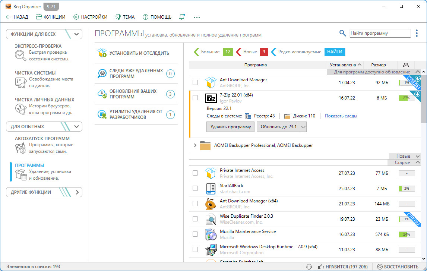Click the Удалить программу button
Viewport: 427px width, 271px height.
point(230,127)
